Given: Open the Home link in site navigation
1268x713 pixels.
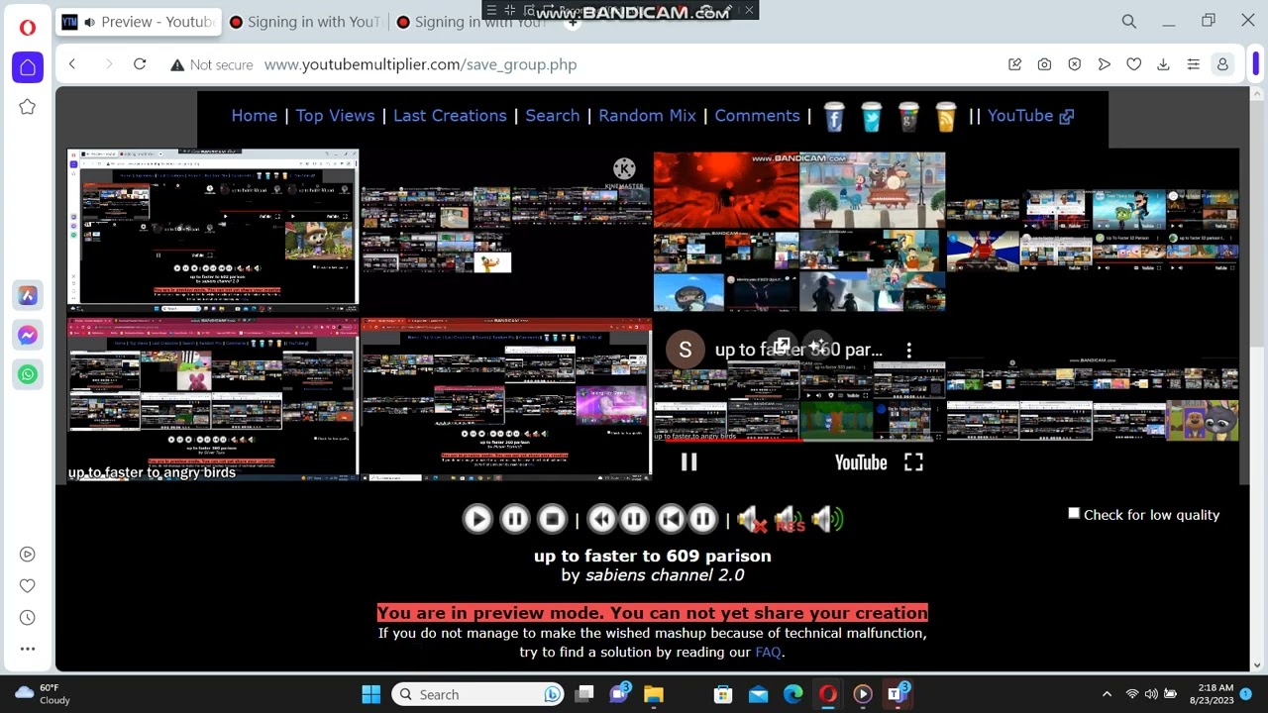Looking at the screenshot, I should pos(255,116).
